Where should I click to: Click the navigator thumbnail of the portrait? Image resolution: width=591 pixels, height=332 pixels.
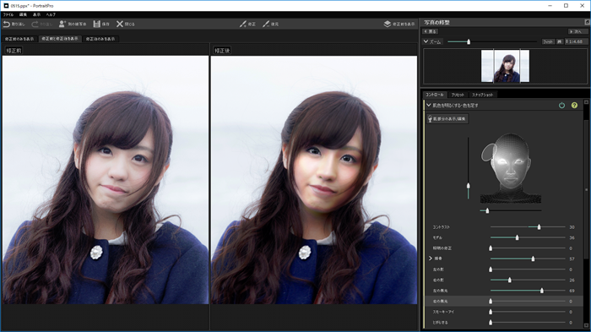click(x=505, y=66)
